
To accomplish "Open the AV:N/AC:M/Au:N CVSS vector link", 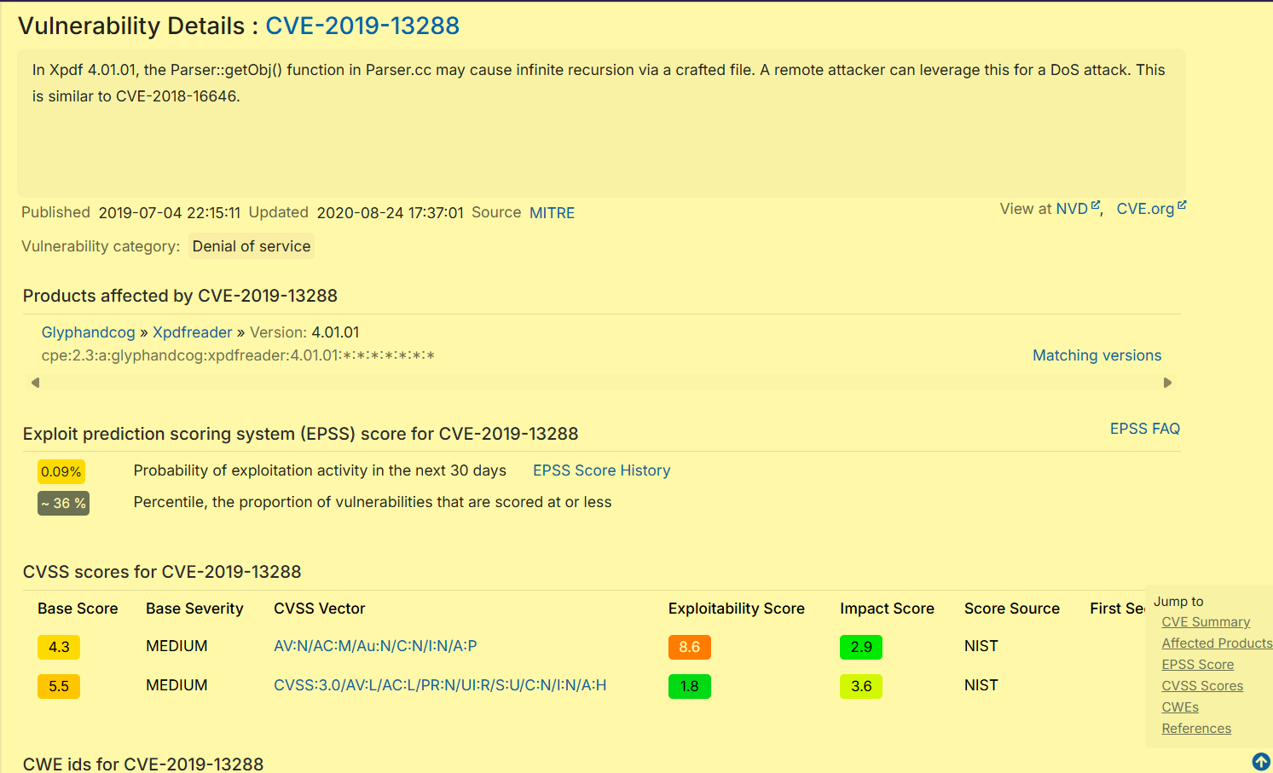I will click(x=375, y=646).
